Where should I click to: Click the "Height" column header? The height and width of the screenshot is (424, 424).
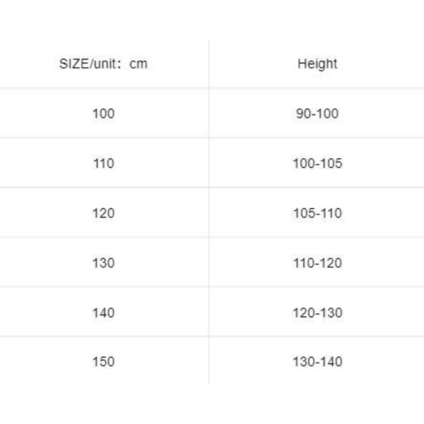[x=317, y=64]
